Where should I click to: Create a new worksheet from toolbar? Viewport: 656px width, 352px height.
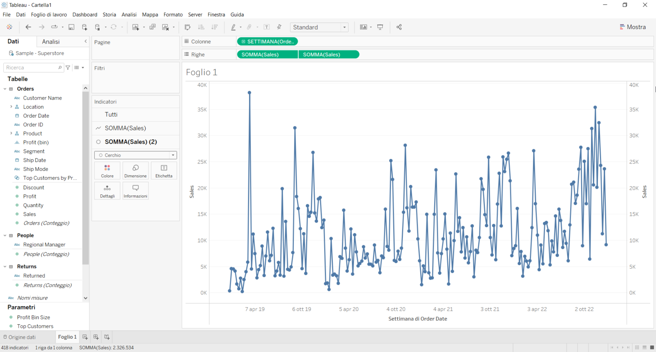tap(134, 27)
